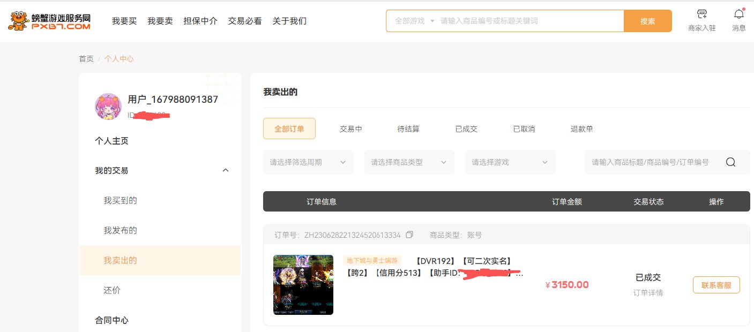Open the 订单详情 link

tap(648, 293)
